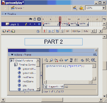This screenshot has width=107, height=103.
Task: Click the Scene 1 button
Action: coord(17,8)
